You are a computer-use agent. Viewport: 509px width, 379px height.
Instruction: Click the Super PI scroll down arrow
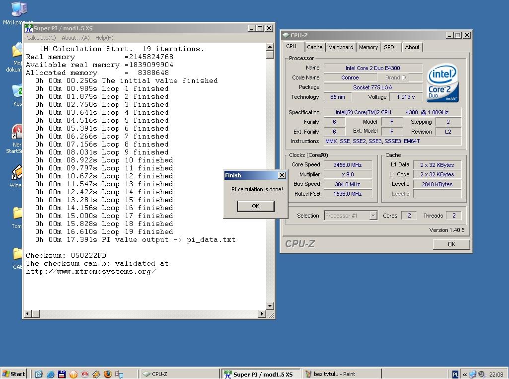click(x=270, y=305)
